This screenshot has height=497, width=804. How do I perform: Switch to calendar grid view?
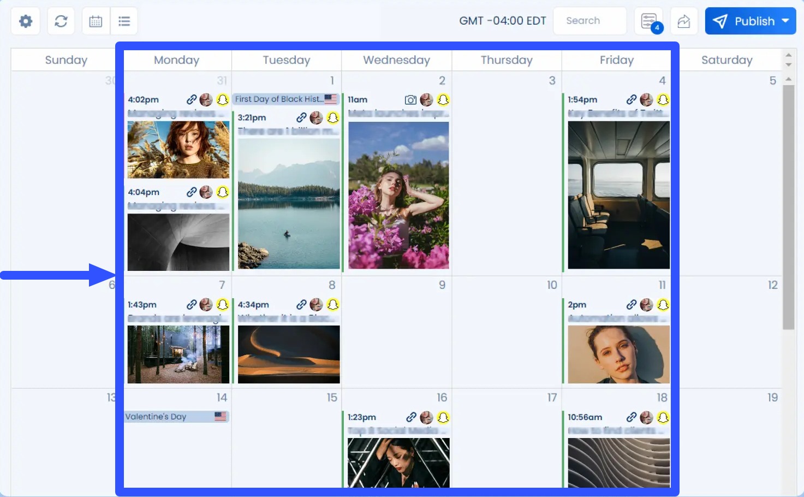96,21
